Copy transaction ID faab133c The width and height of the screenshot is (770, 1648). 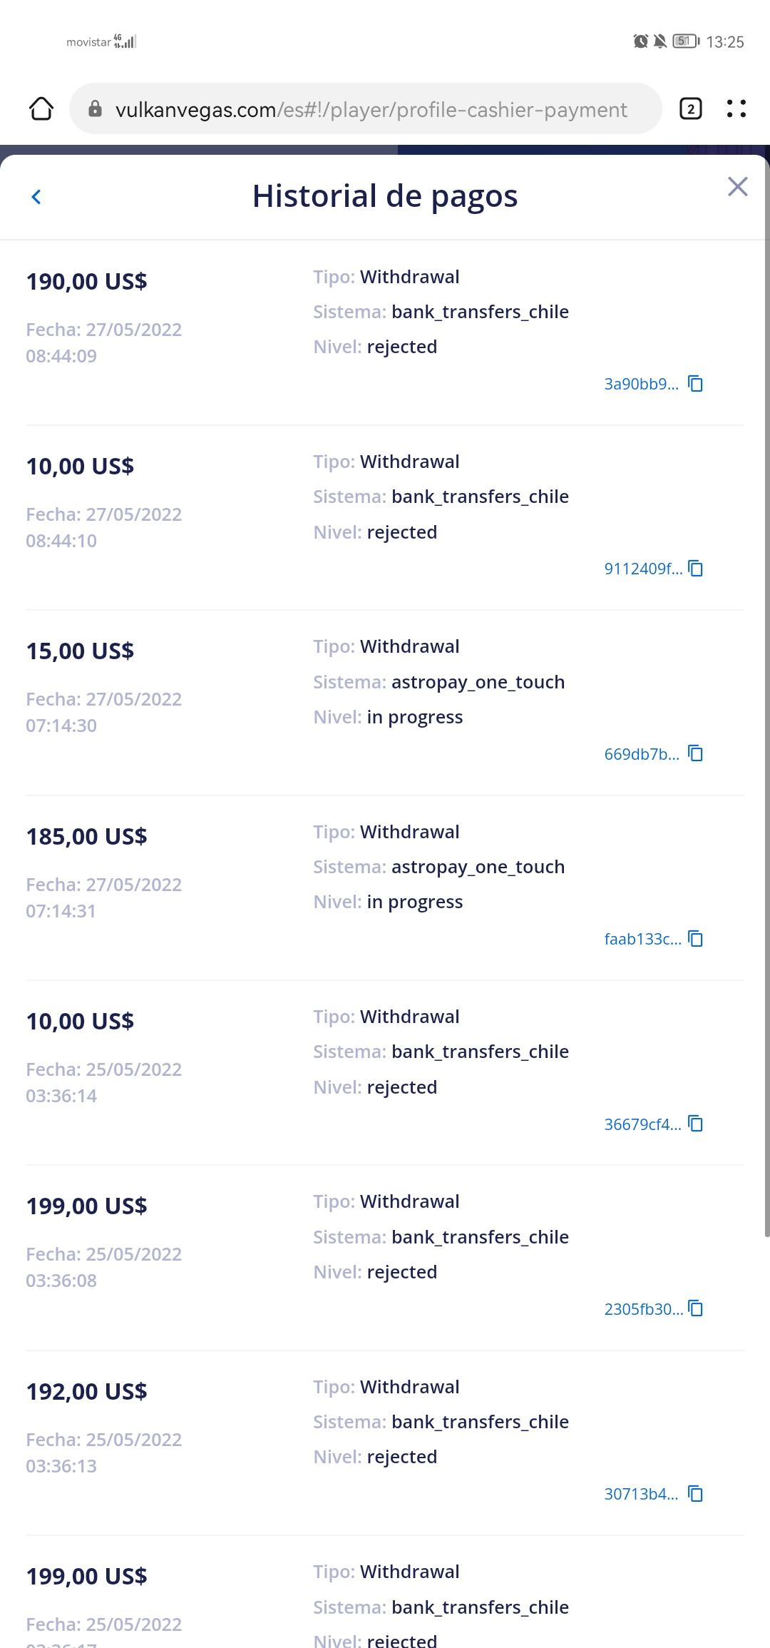coord(695,939)
